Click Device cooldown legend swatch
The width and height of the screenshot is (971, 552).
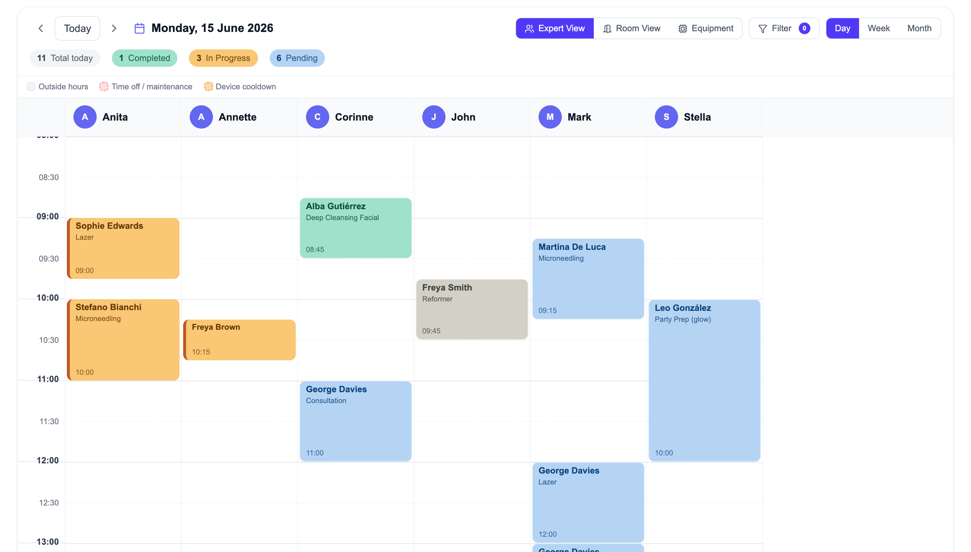point(208,86)
